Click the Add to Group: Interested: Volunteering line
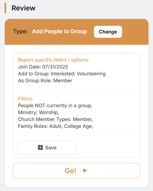Viewport: 153px width, 191px height. click(62, 74)
